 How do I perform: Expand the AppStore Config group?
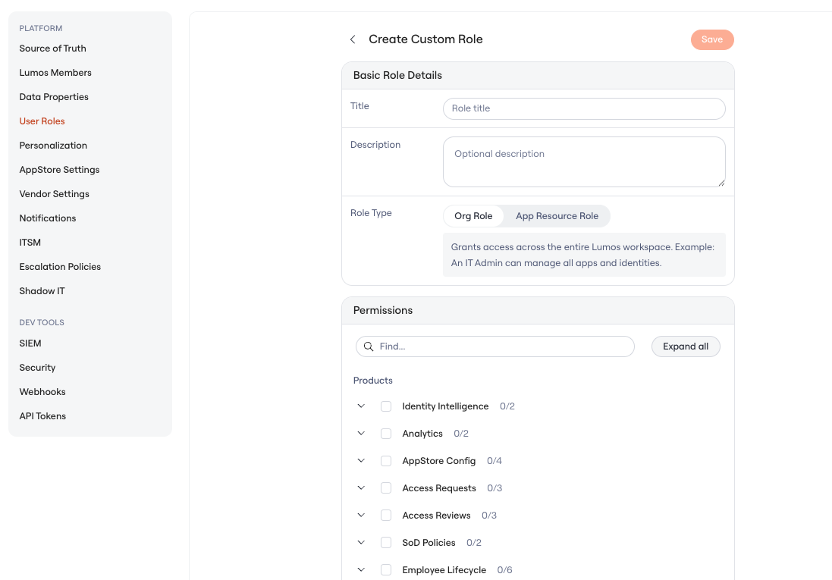click(361, 461)
